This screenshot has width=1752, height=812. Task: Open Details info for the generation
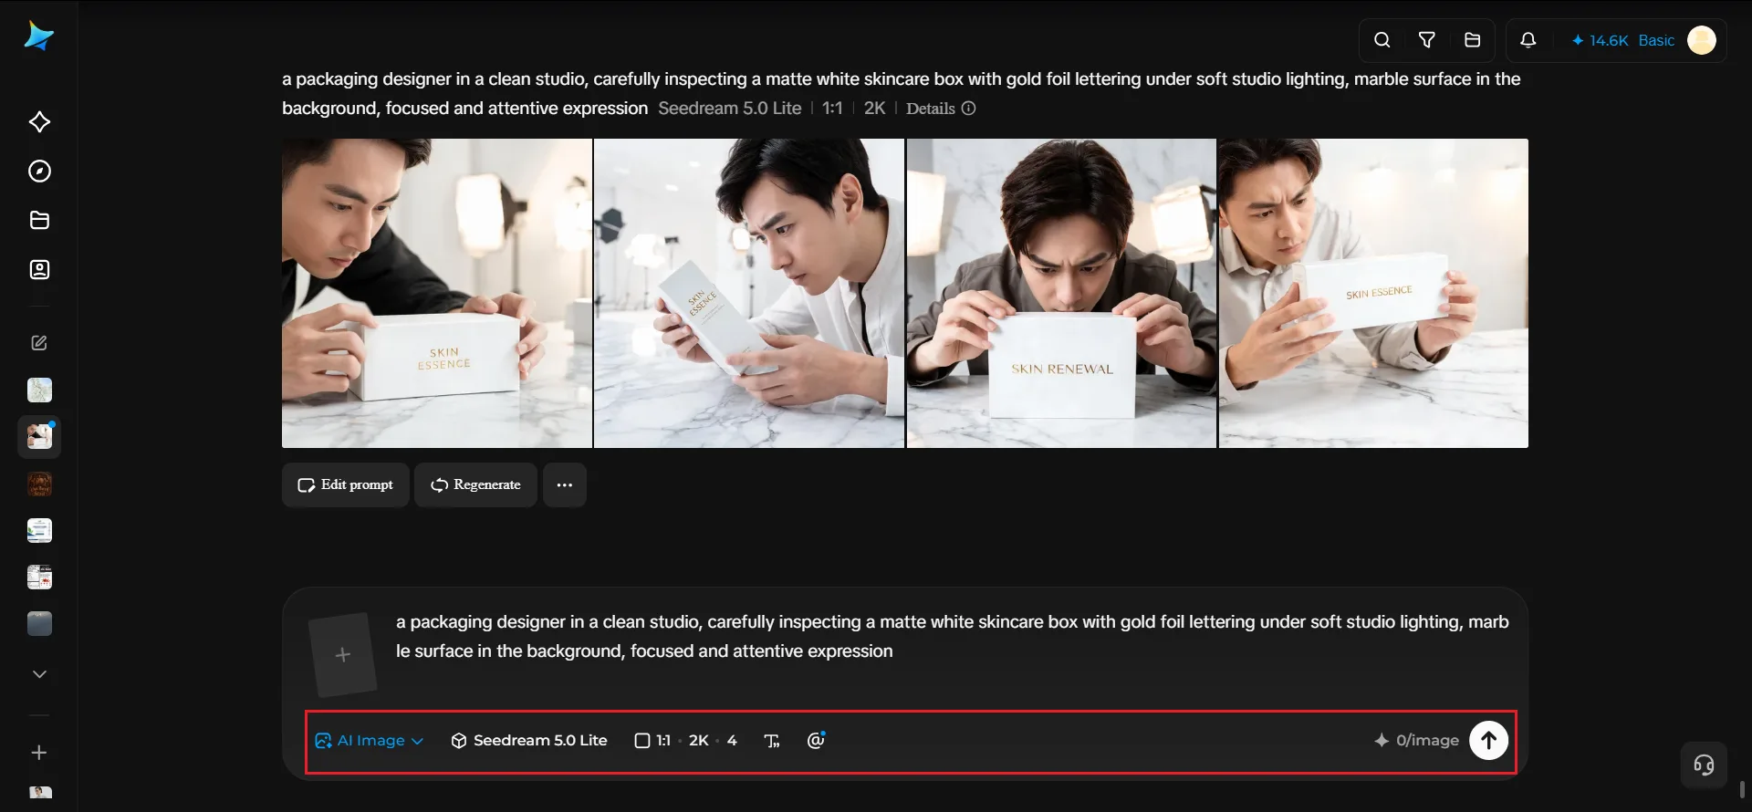point(941,109)
